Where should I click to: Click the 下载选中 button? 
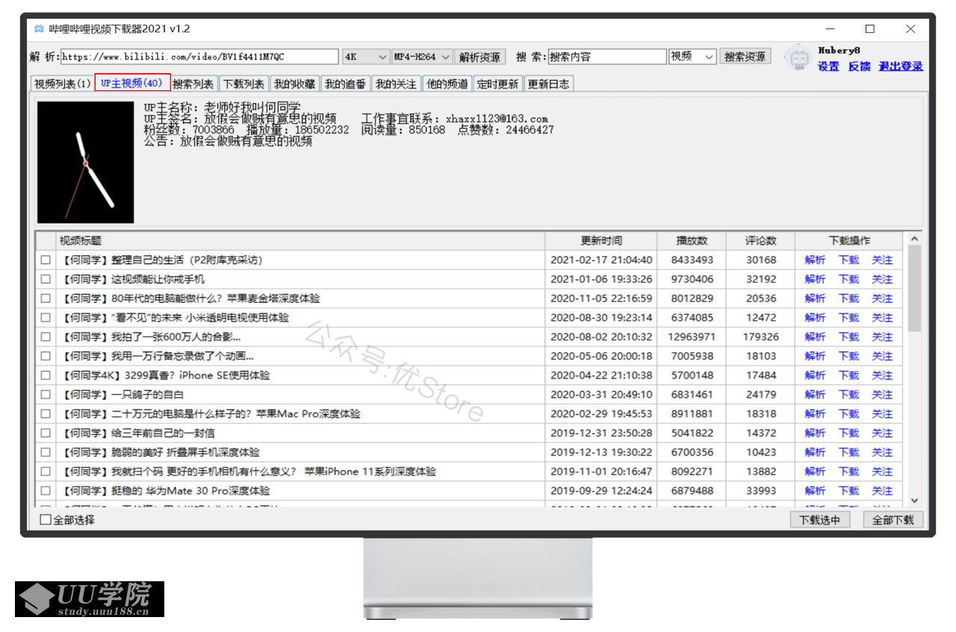click(820, 520)
